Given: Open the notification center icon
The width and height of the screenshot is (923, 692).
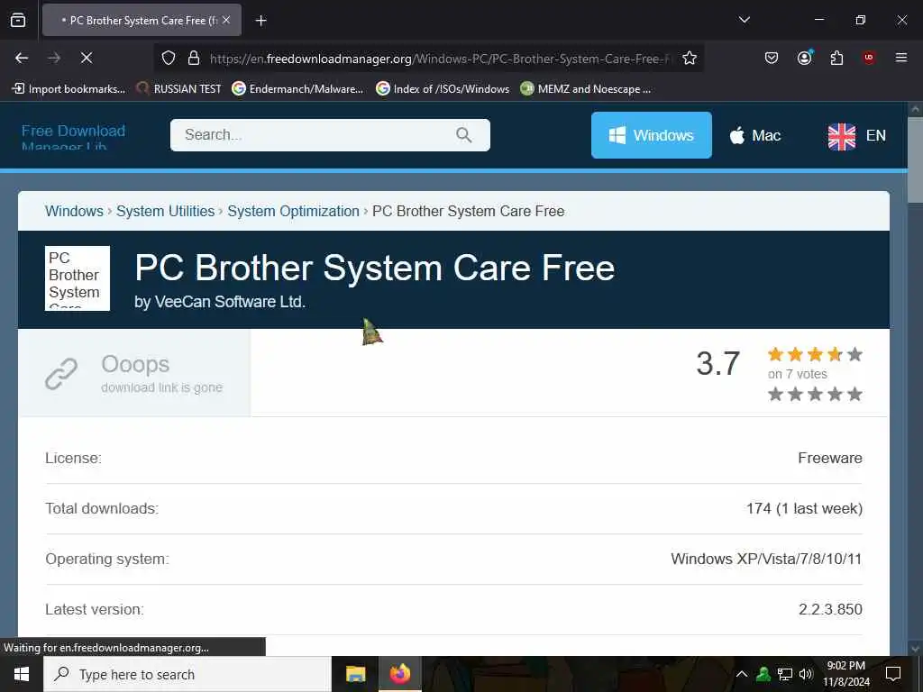Looking at the screenshot, I should coord(893,674).
